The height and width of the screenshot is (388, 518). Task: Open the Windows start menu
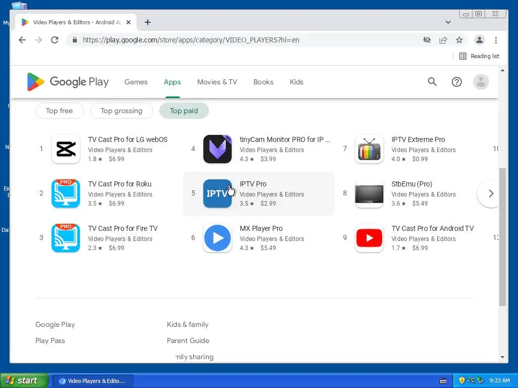pos(24,381)
